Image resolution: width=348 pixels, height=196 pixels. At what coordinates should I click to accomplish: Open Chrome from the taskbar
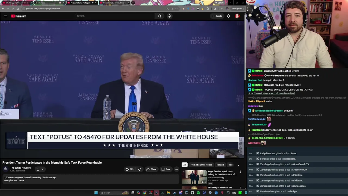144,193
